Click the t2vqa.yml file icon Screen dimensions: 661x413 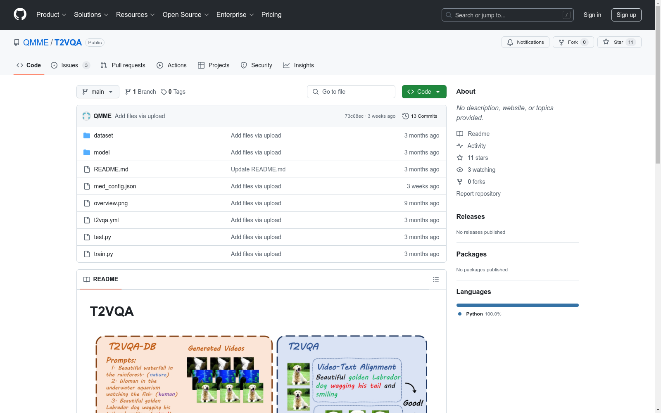click(x=87, y=220)
